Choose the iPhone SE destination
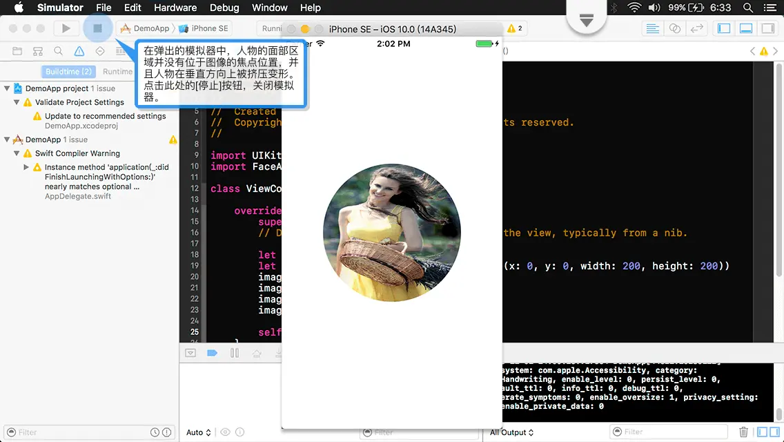The image size is (784, 442). [204, 28]
